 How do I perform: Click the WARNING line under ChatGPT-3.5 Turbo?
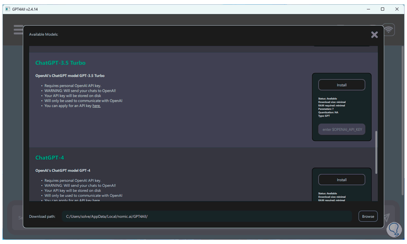tap(80, 91)
